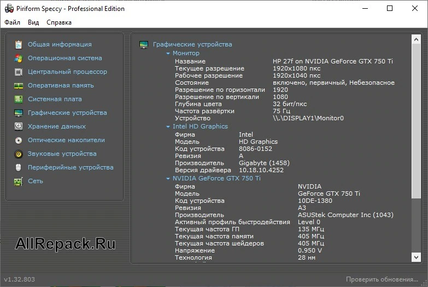Click the Intel device code 8086-0152
Image resolution: width=428 pixels, height=287 pixels.
point(255,149)
